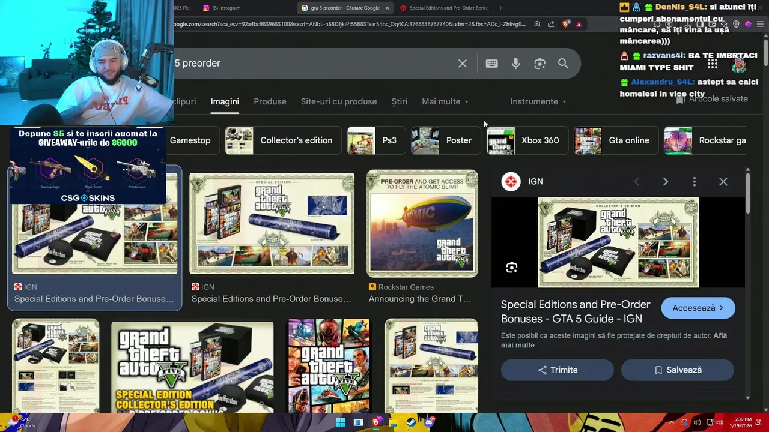Select the Site-uri cu produse tab
This screenshot has height=432, width=769.
click(x=339, y=101)
